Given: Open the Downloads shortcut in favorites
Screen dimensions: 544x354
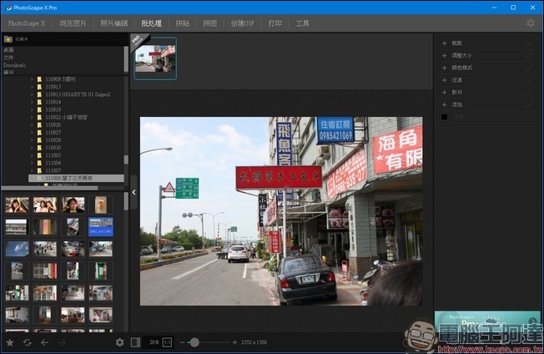Looking at the screenshot, I should pos(14,65).
